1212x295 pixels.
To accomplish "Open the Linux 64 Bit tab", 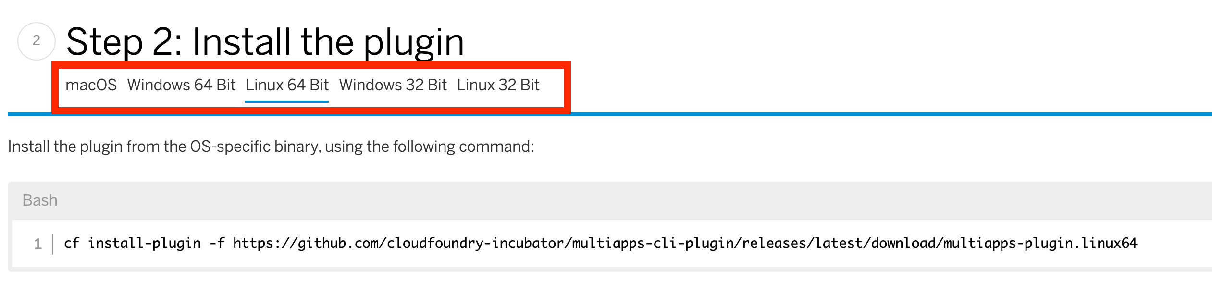I will pos(287,84).
